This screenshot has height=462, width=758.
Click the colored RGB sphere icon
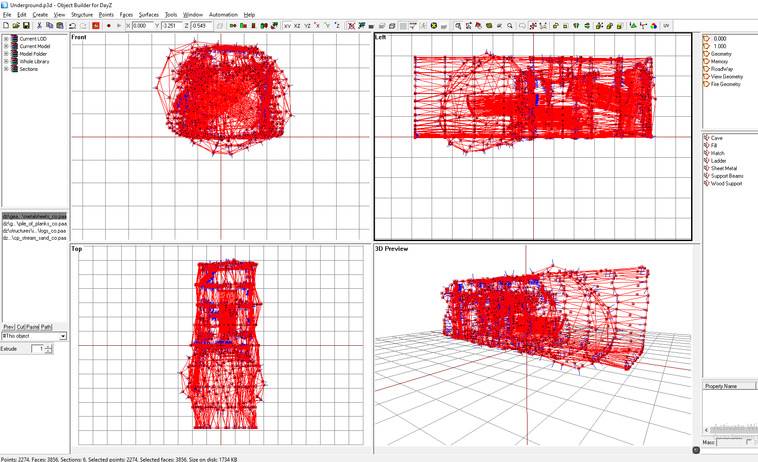click(654, 26)
